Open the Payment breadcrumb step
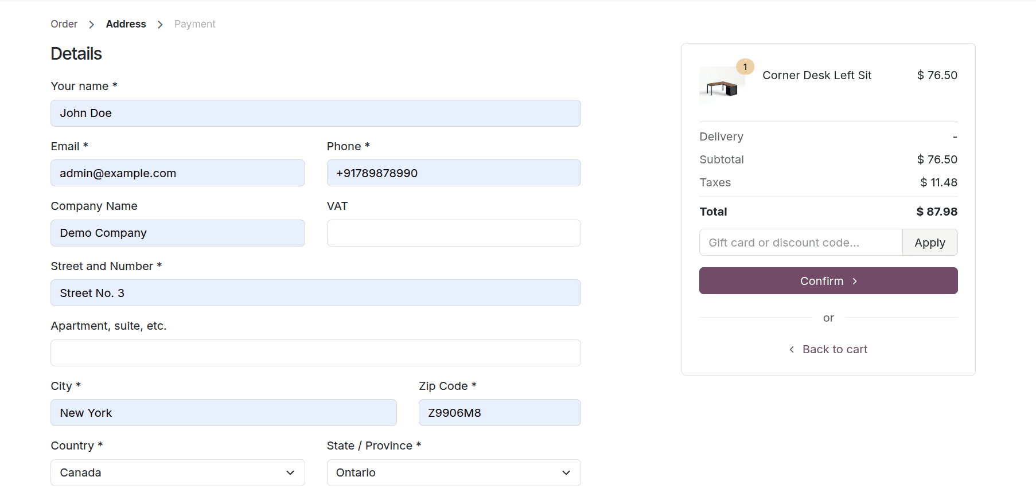Screen dimensions: 1036x504 tap(195, 24)
